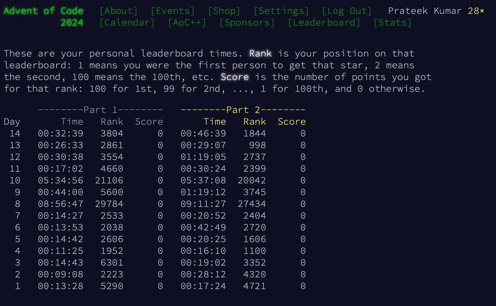The image size is (496, 306).
Task: View the [Sponsors] page
Action: (248, 22)
